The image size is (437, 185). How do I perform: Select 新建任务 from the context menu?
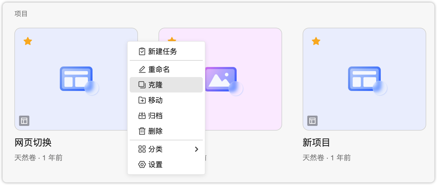[163, 51]
